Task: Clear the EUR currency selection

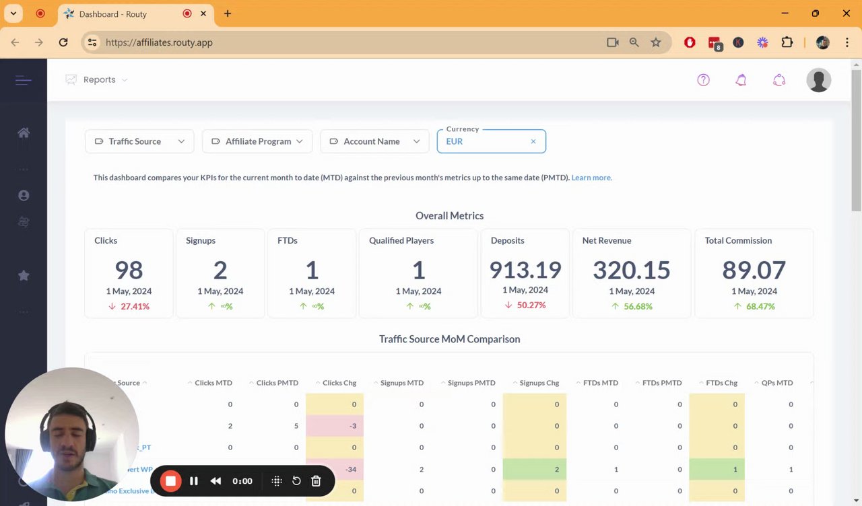Action: pos(533,141)
